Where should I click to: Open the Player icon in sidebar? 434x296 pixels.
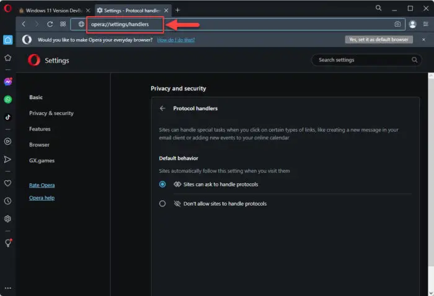(7, 142)
